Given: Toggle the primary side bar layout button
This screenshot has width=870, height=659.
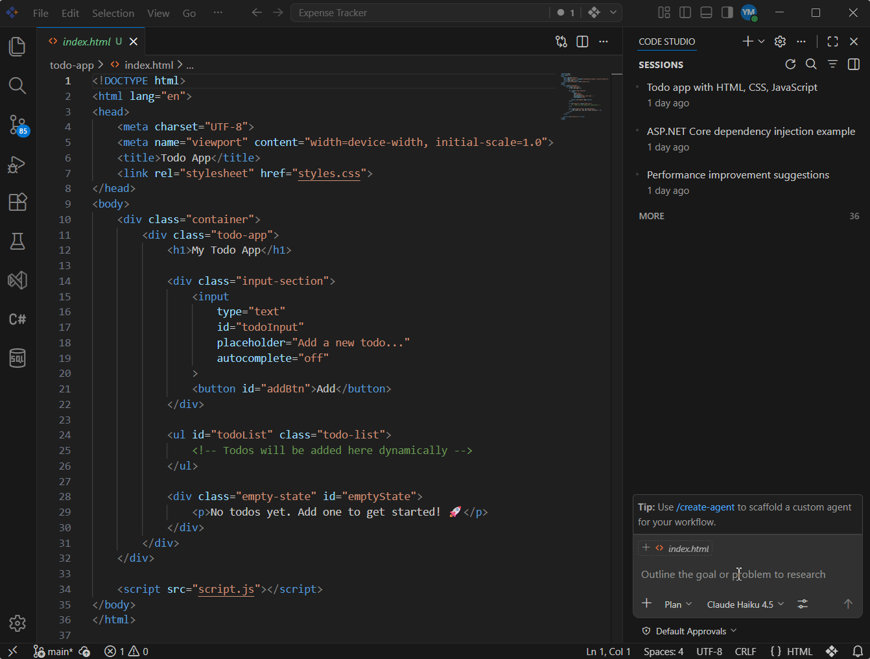Looking at the screenshot, I should [685, 12].
